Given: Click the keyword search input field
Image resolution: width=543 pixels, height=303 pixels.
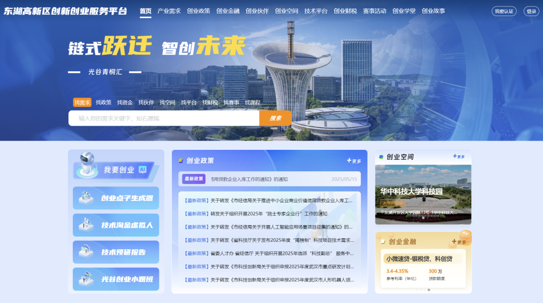Looking at the screenshot, I should click(164, 118).
